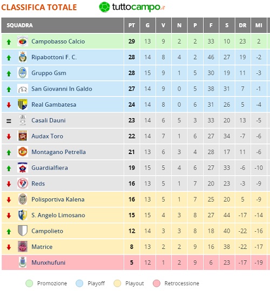Click the green Promozione legend circle
The image size is (270, 291).
click(29, 283)
